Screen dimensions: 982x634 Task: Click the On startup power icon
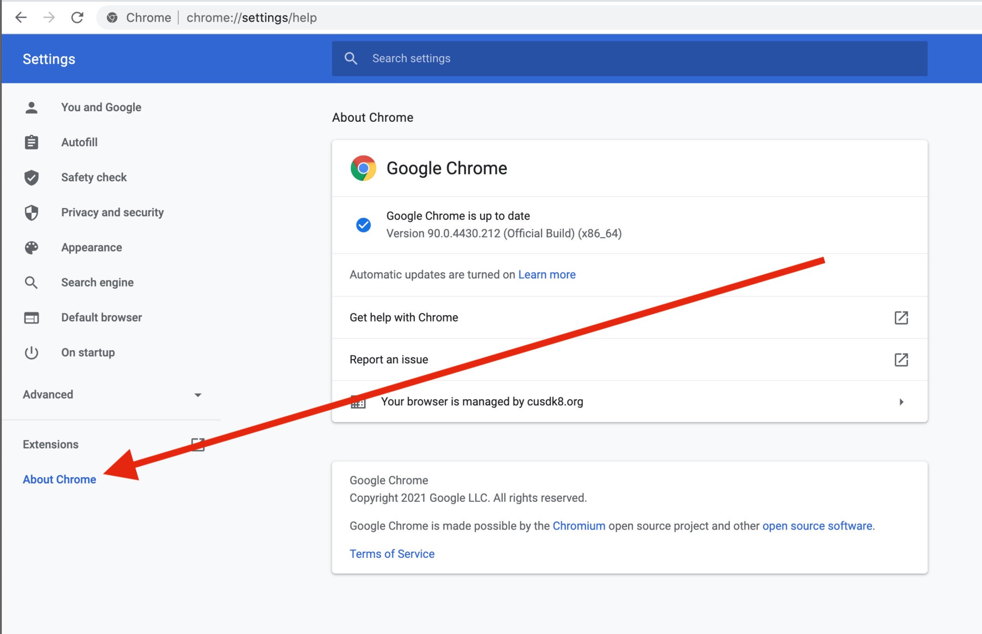click(x=31, y=352)
